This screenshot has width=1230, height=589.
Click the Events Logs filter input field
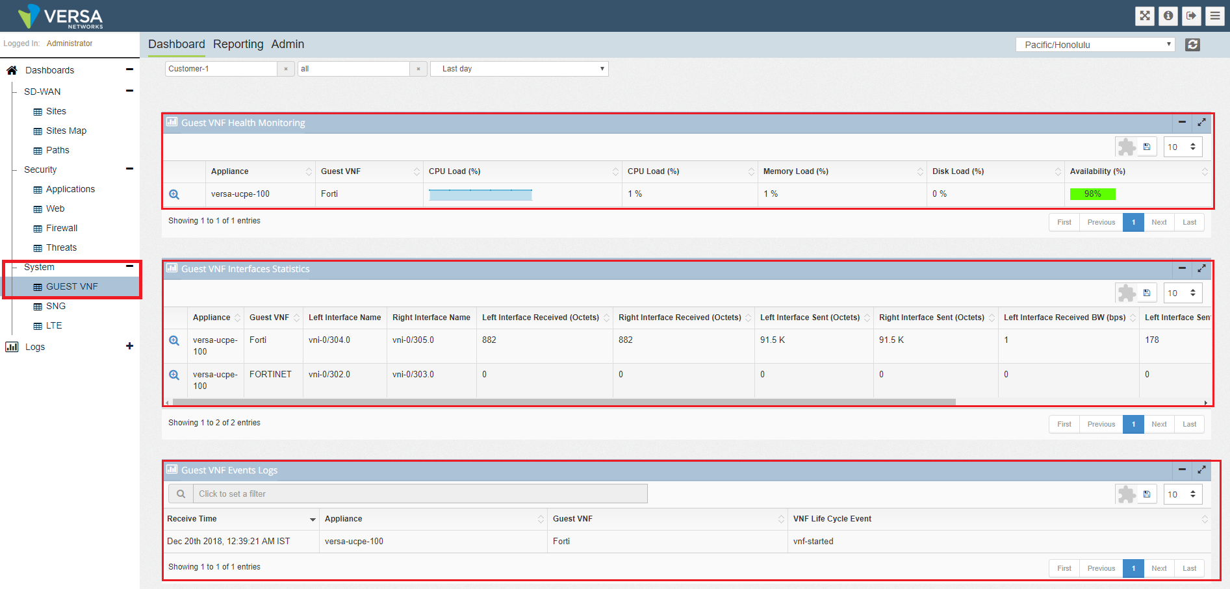coord(420,494)
